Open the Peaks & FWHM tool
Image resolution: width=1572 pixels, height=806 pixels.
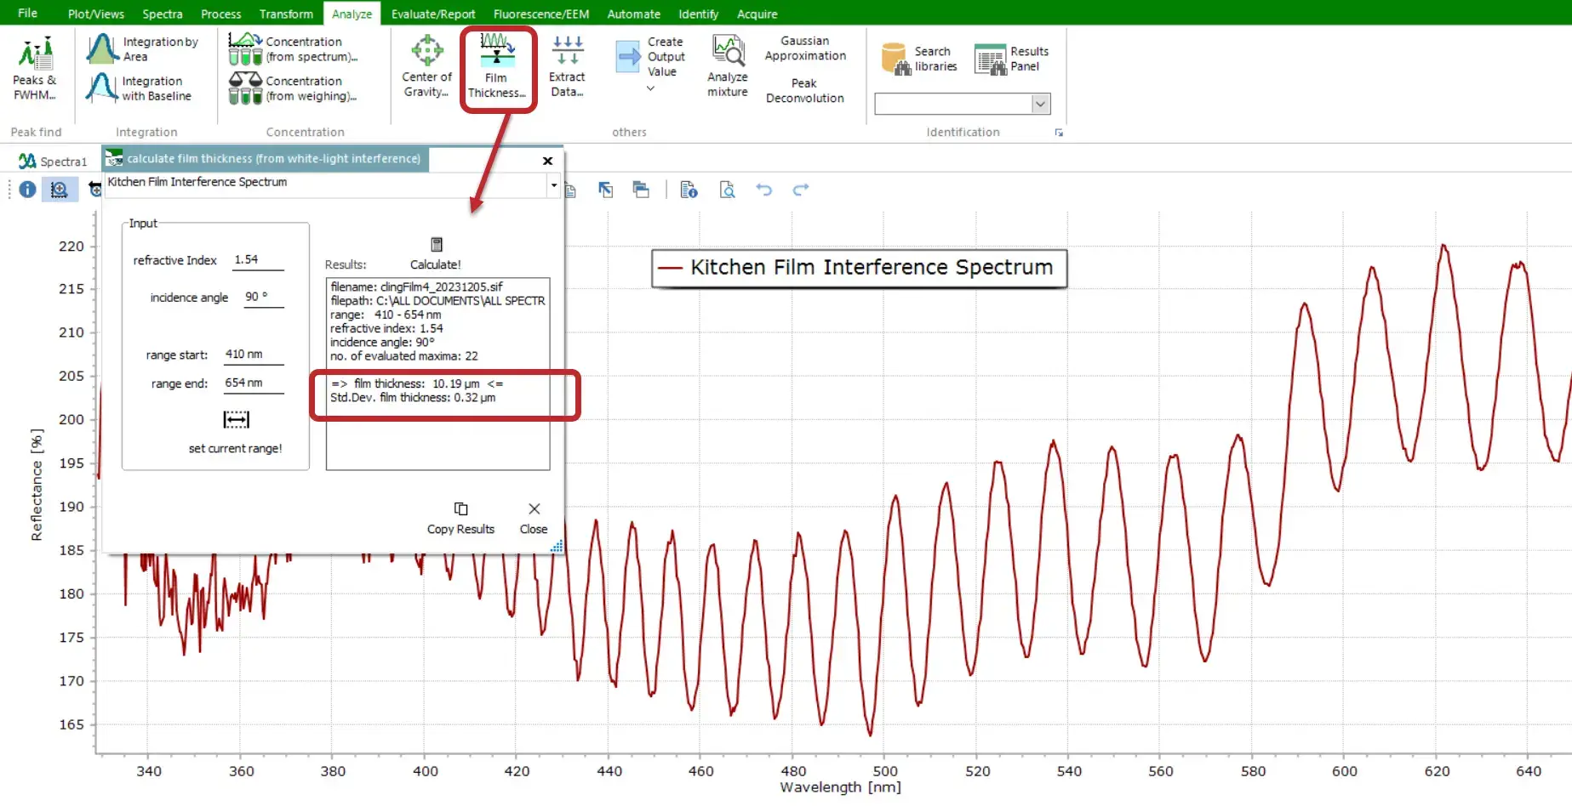coord(35,69)
